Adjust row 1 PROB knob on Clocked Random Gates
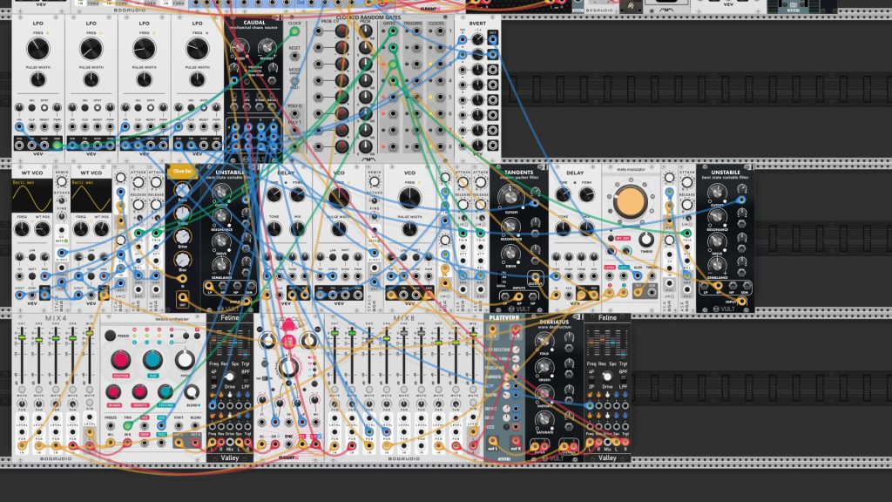The height and width of the screenshot is (502, 892). pos(365,32)
